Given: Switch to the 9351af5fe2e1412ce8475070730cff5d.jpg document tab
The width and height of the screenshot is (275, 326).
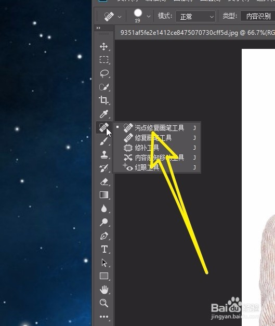Looking at the screenshot, I should tap(198, 33).
